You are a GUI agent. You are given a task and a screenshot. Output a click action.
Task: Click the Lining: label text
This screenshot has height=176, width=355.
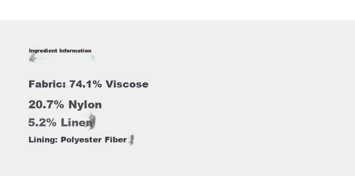pyautogui.click(x=43, y=140)
